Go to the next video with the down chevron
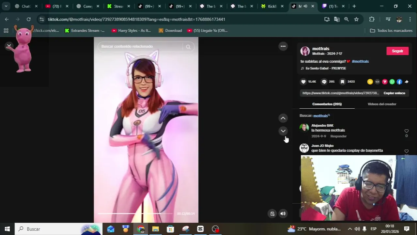 (283, 131)
